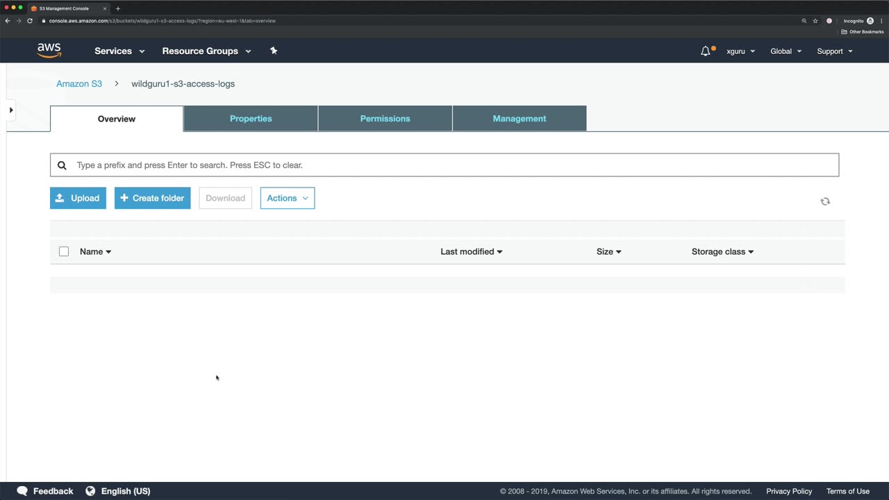
Task: Click the browser forward arrow
Action: [19, 21]
